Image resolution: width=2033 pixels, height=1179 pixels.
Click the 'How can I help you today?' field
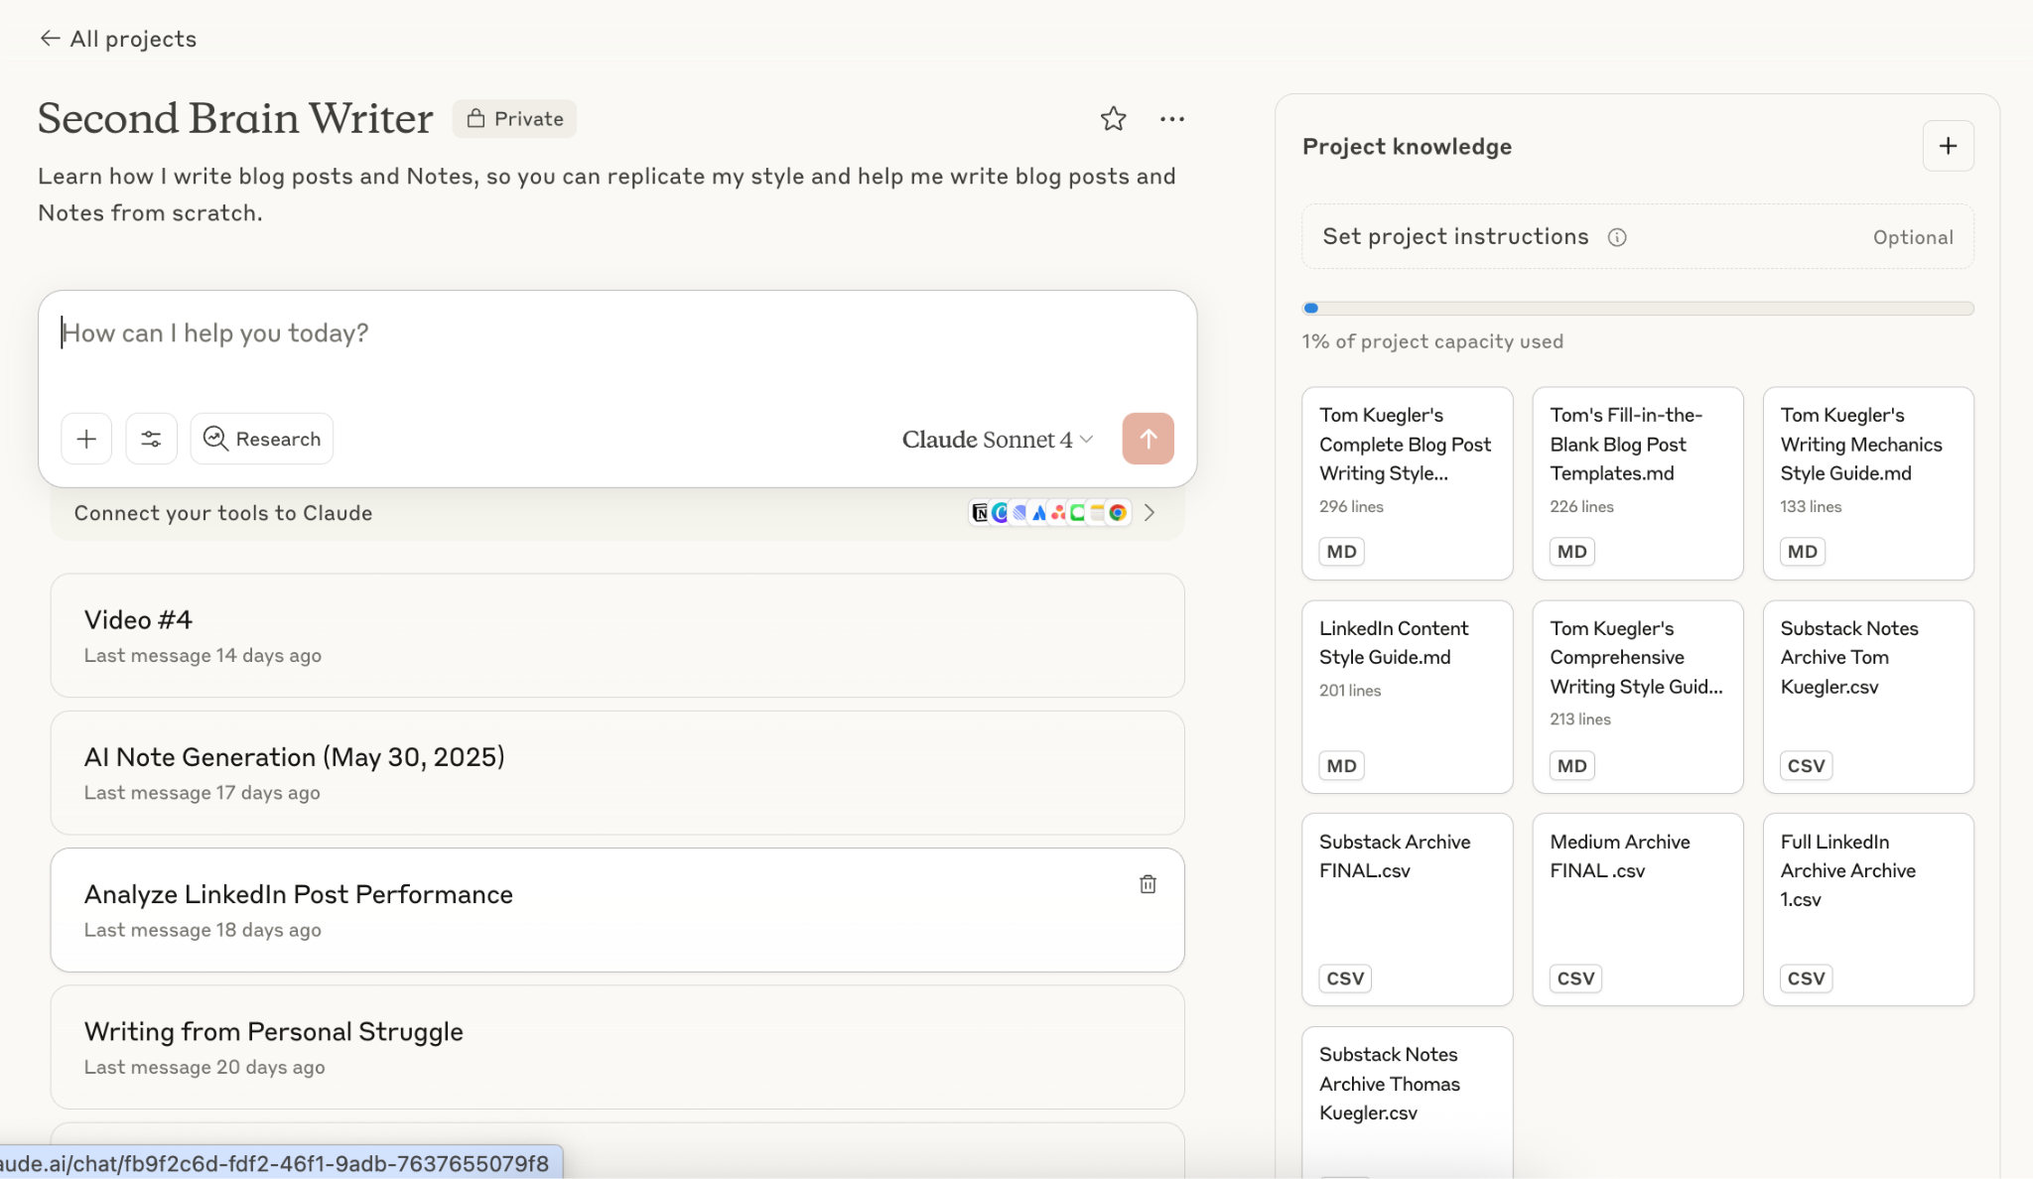pos(615,334)
